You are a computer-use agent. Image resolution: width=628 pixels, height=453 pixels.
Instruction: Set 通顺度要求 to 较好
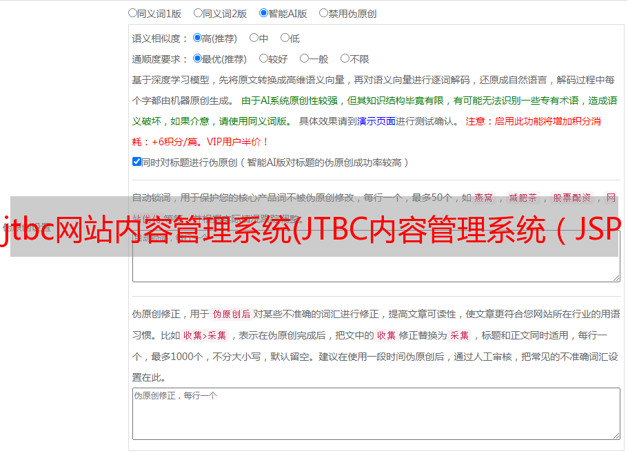click(x=263, y=59)
